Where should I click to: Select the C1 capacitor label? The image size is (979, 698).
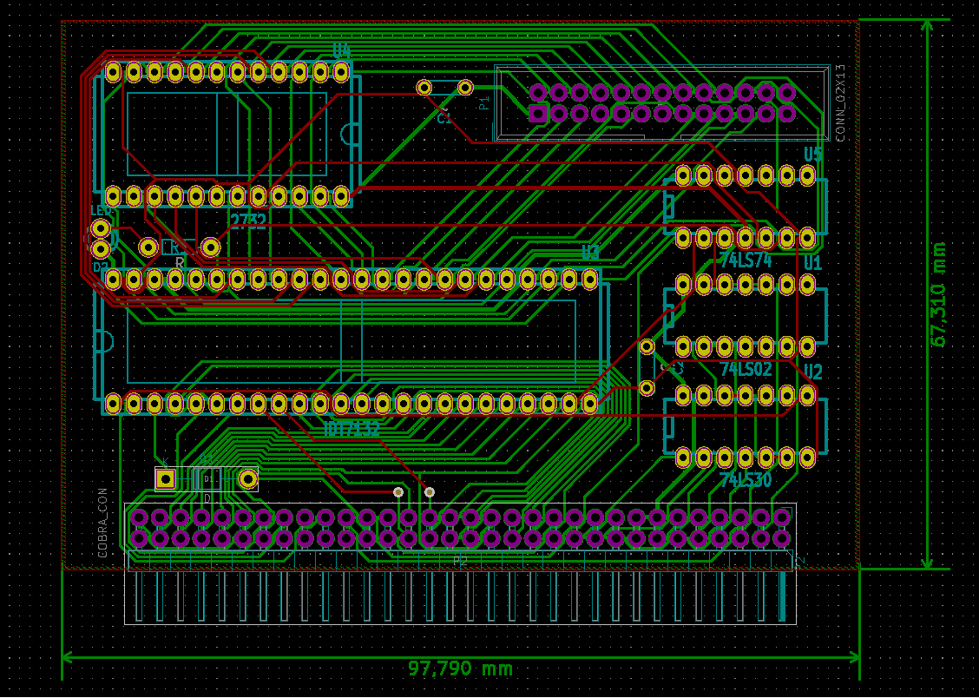pos(444,118)
